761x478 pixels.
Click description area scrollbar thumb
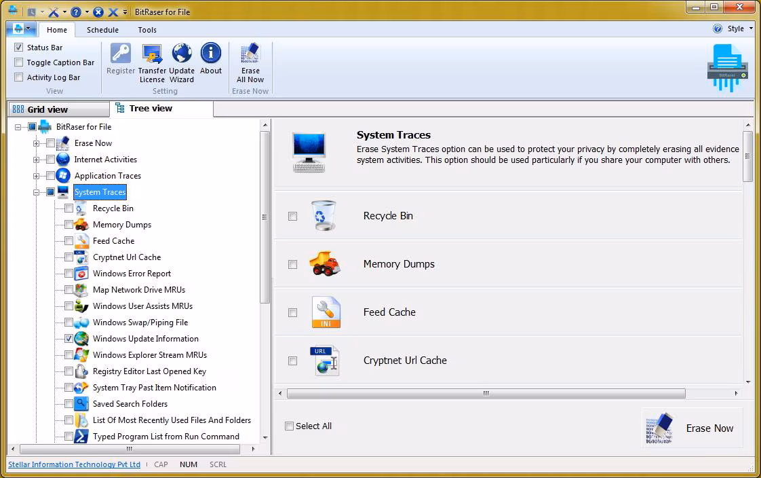tap(748, 156)
